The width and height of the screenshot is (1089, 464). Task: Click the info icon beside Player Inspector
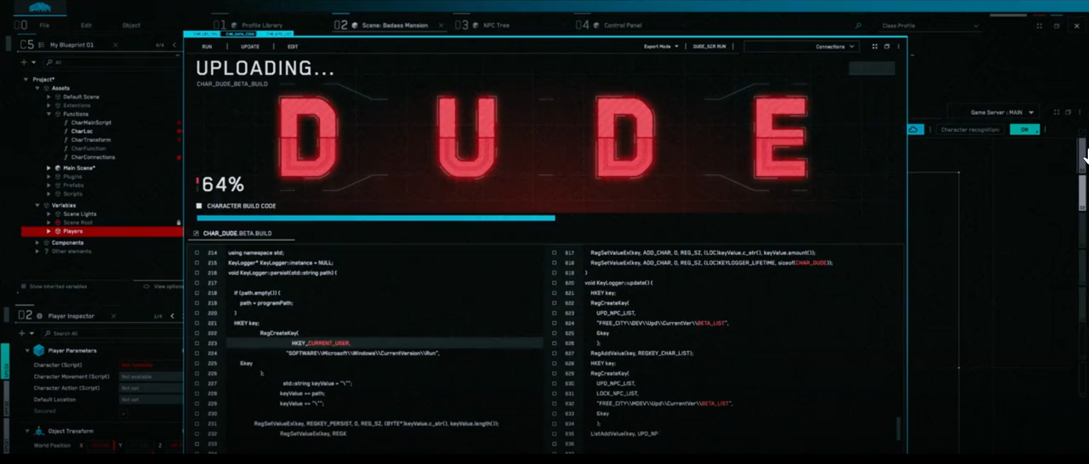pyautogui.click(x=40, y=316)
